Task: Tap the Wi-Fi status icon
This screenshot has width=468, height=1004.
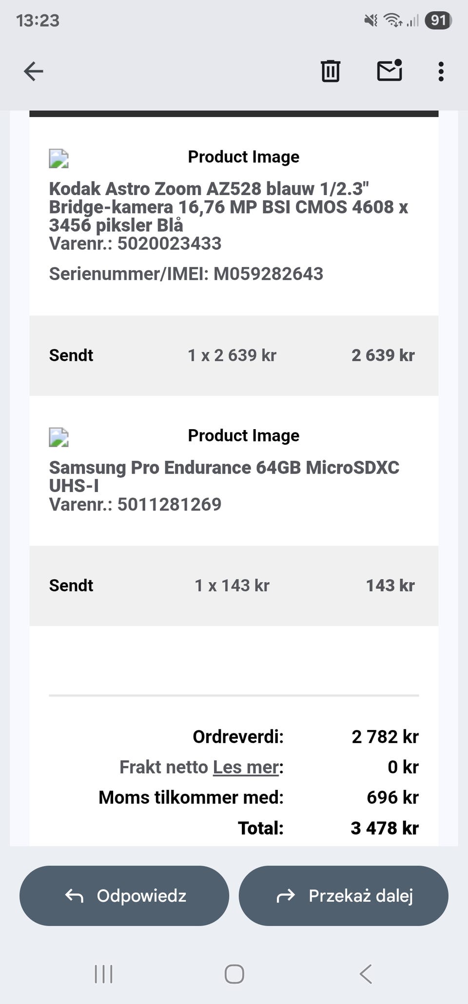Action: pyautogui.click(x=392, y=20)
